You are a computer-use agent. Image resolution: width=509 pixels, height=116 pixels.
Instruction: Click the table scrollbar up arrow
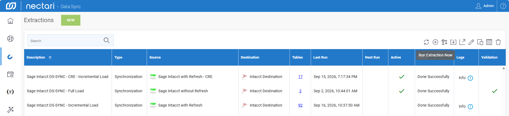tap(504, 68)
